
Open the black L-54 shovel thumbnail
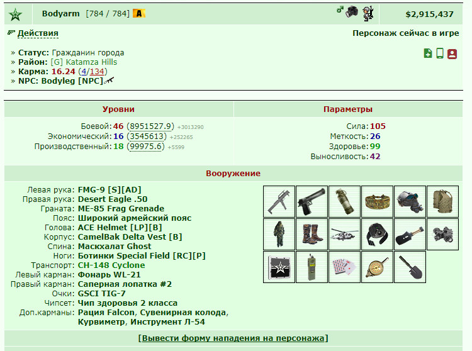[x=410, y=267]
